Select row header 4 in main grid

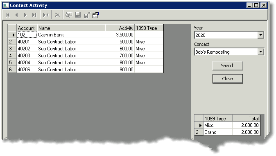coord(12,56)
